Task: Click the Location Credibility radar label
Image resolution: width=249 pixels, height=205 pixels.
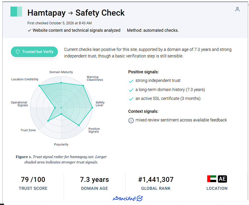Action: point(25,79)
